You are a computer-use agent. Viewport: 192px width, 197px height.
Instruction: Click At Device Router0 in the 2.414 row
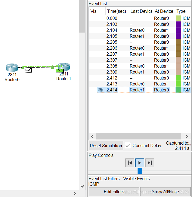point(161,90)
